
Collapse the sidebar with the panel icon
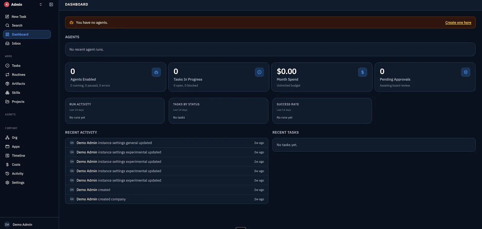pos(51,5)
